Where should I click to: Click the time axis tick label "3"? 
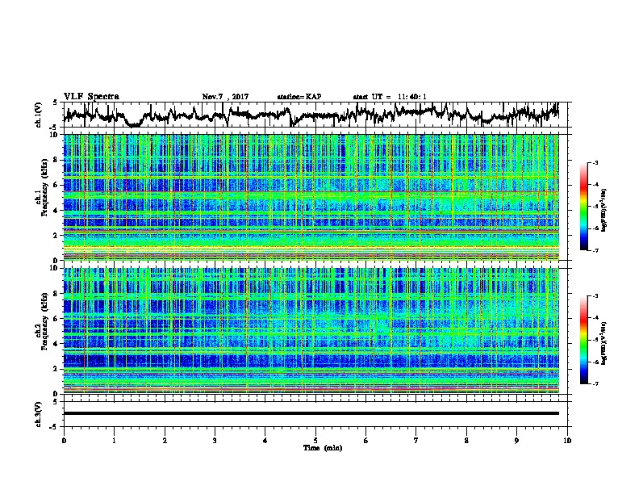click(x=215, y=441)
